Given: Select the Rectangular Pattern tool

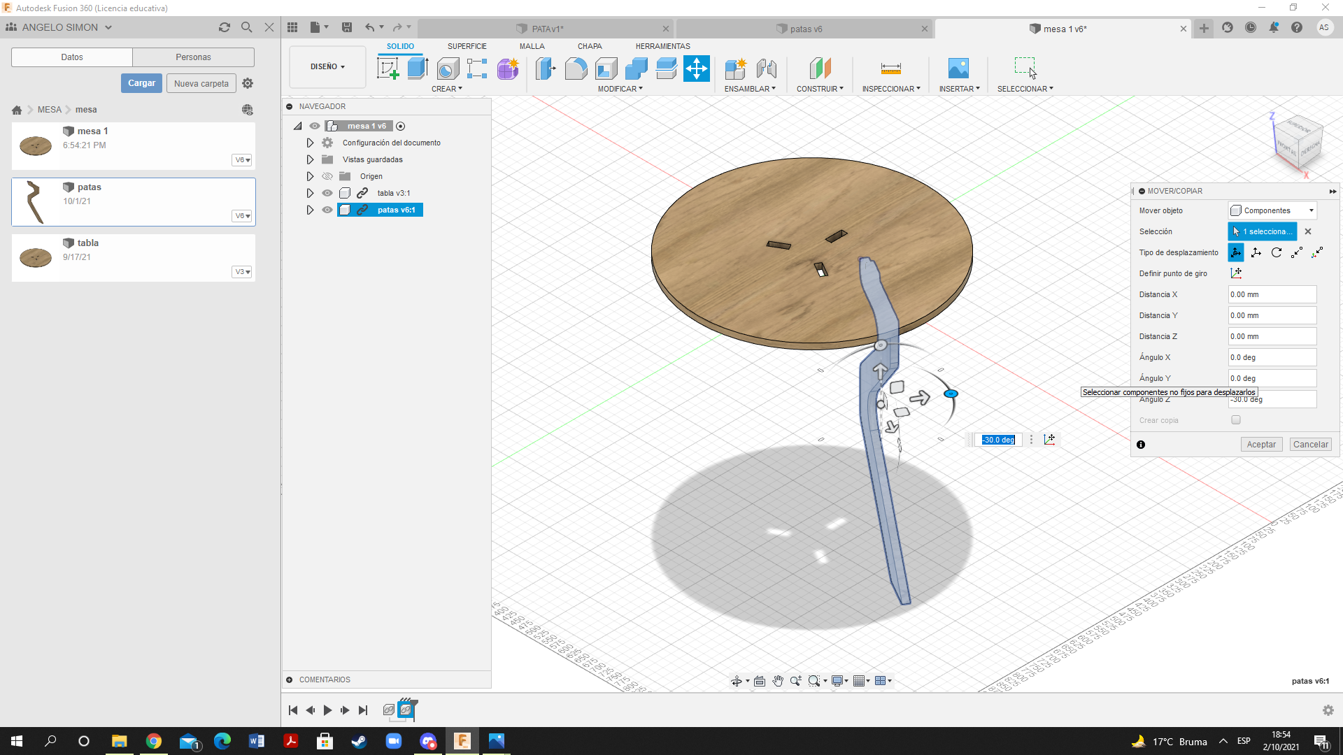Looking at the screenshot, I should 477,69.
